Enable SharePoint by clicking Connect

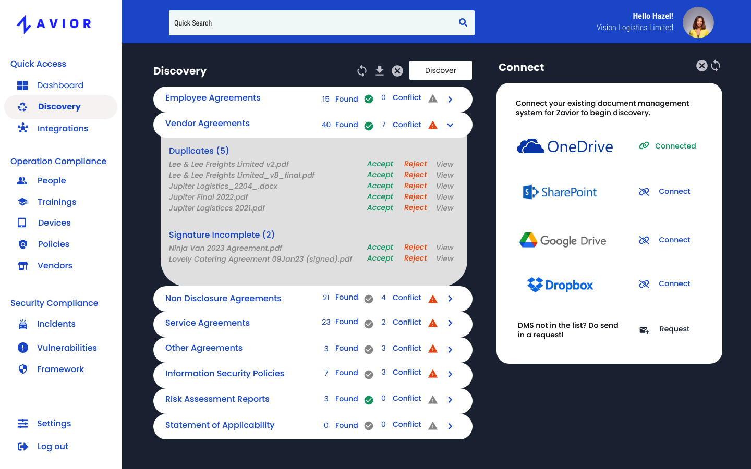(664, 191)
